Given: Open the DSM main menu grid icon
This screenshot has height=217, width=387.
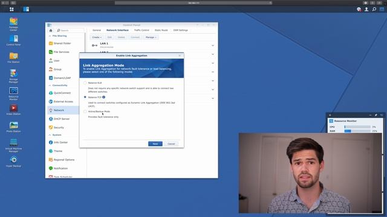Looking at the screenshot, I should tap(11, 10).
